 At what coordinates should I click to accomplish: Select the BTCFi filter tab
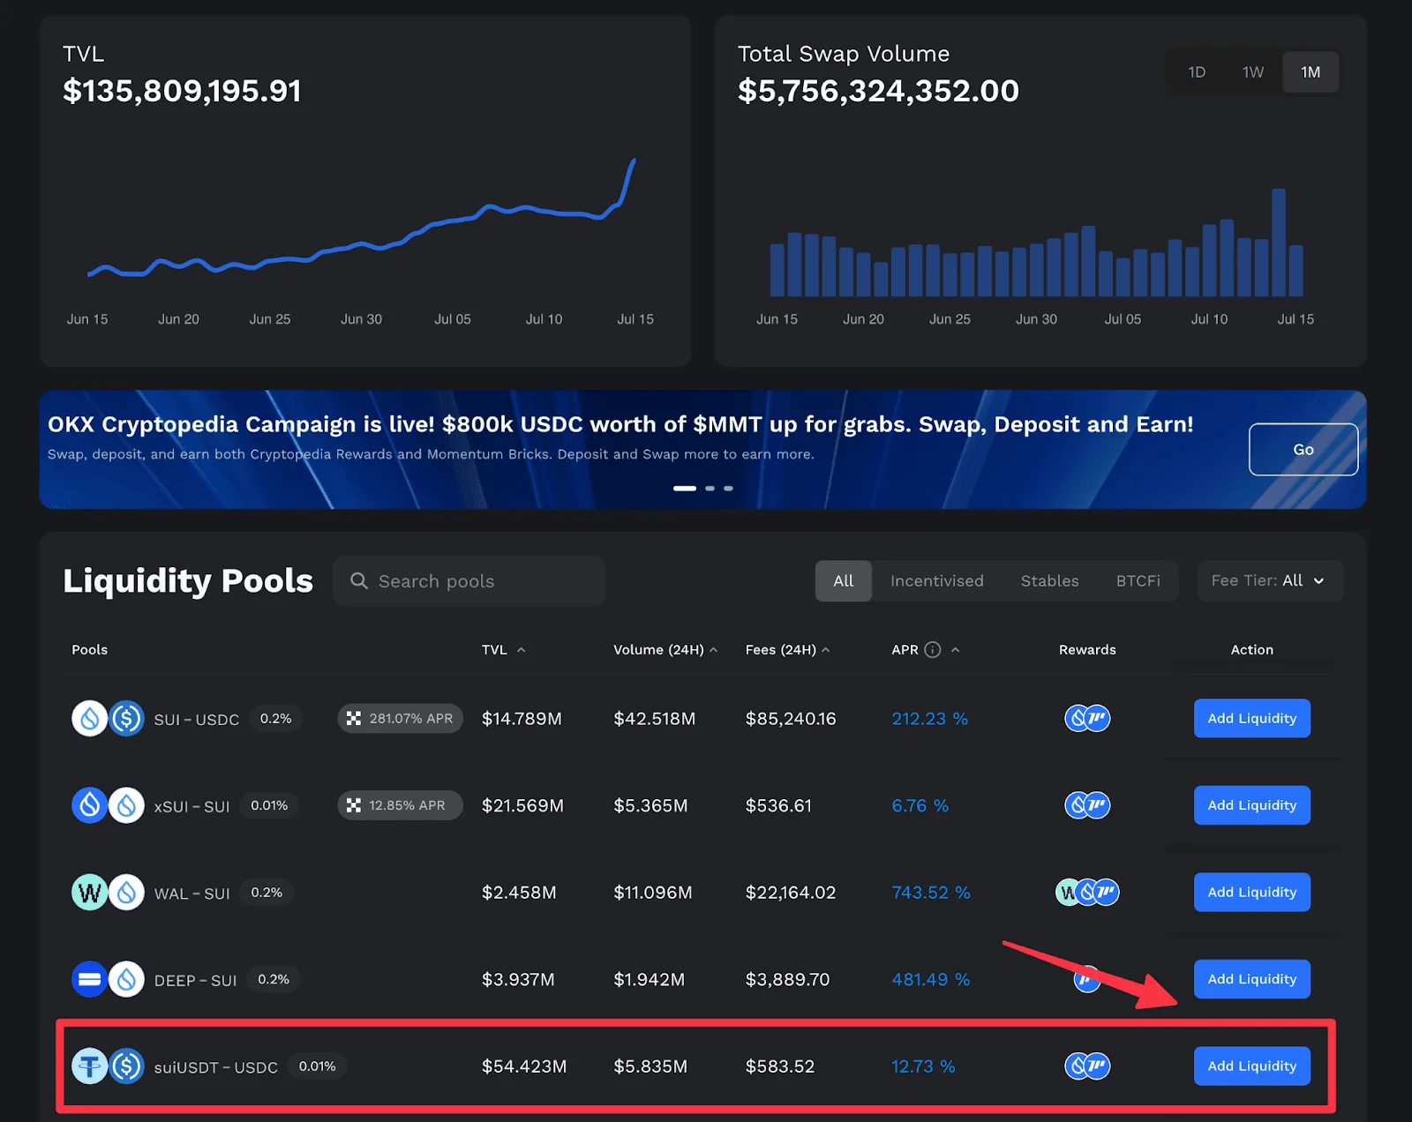pyautogui.click(x=1138, y=581)
